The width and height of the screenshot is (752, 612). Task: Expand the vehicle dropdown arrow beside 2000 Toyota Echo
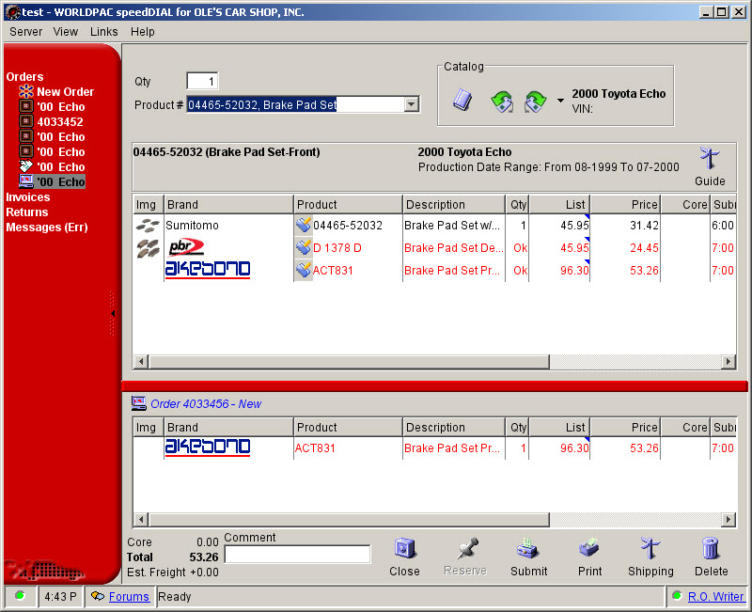click(x=560, y=101)
